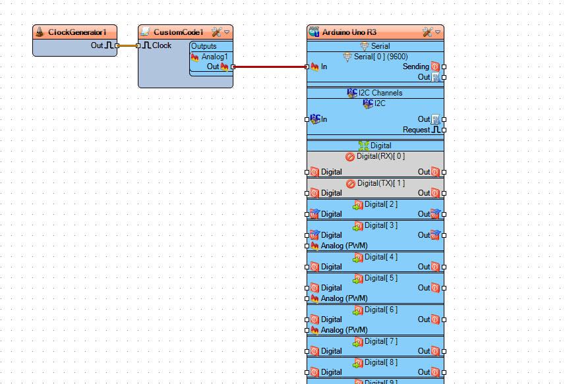Viewport: 567px width, 384px height.
Task: Select the orange wire between ClockGenerator1 and CustomCode1
Action: [127, 46]
